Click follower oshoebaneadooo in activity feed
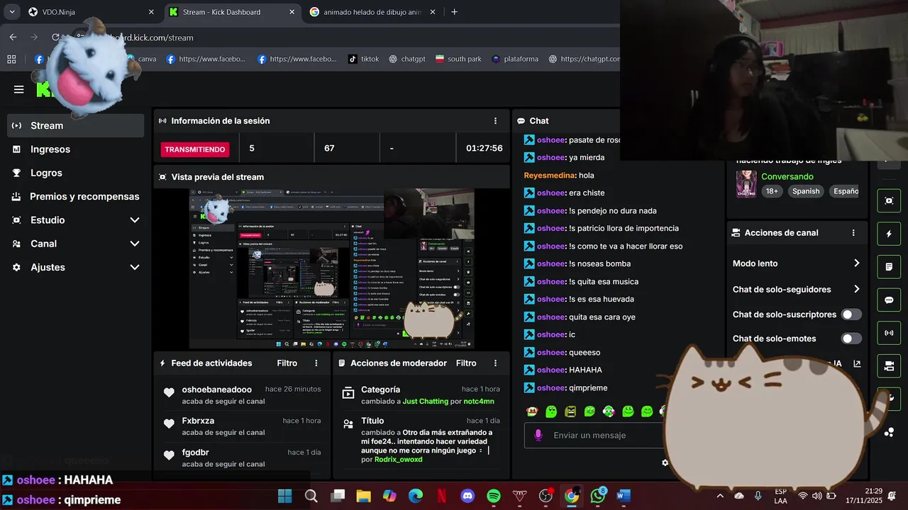 click(217, 390)
